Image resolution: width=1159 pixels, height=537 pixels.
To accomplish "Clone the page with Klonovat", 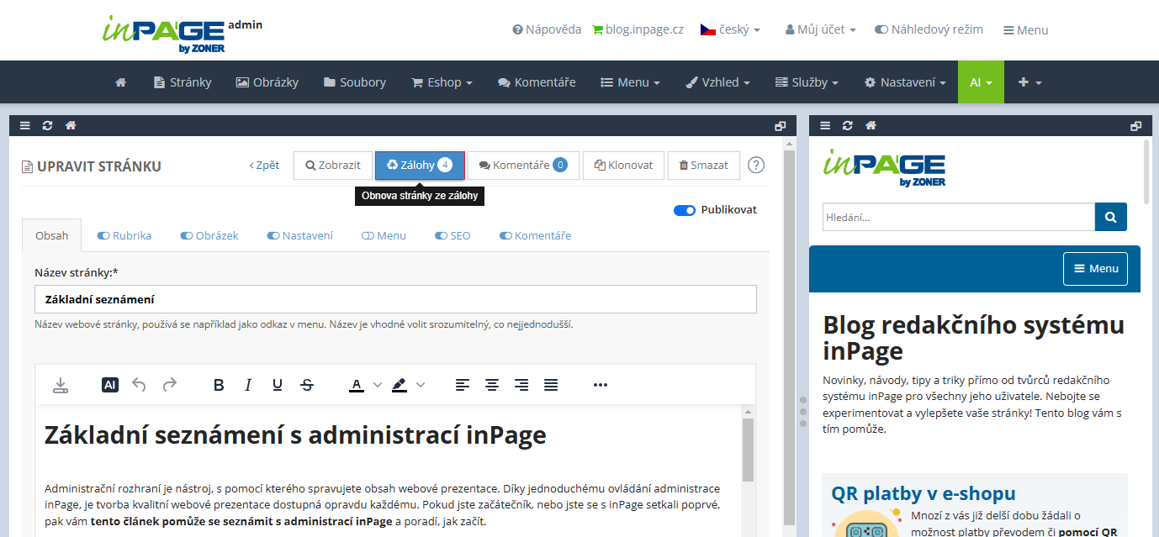I will (623, 166).
